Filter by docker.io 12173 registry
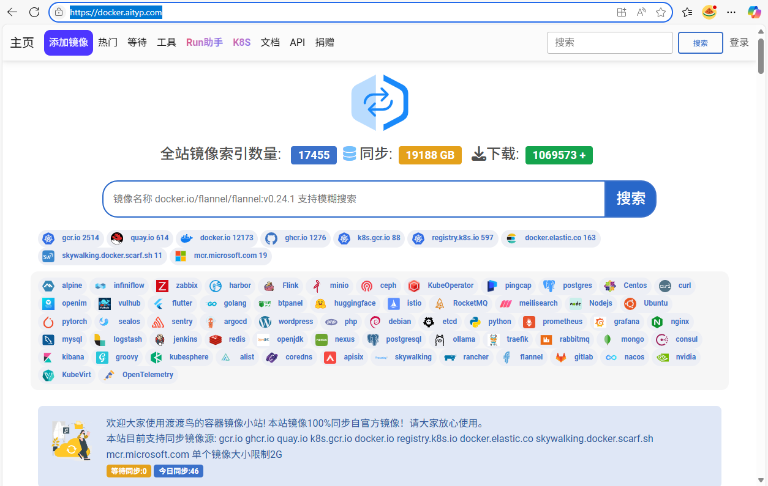Screen dimensions: 768x486 (217, 238)
